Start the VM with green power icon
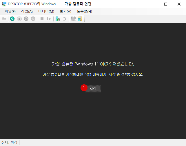The image size is (186, 146). pyautogui.click(x=12, y=19)
